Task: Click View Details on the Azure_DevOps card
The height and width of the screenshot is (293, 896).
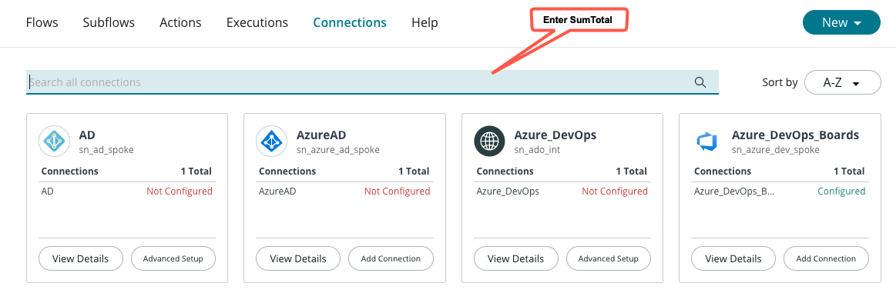Action: (x=515, y=258)
